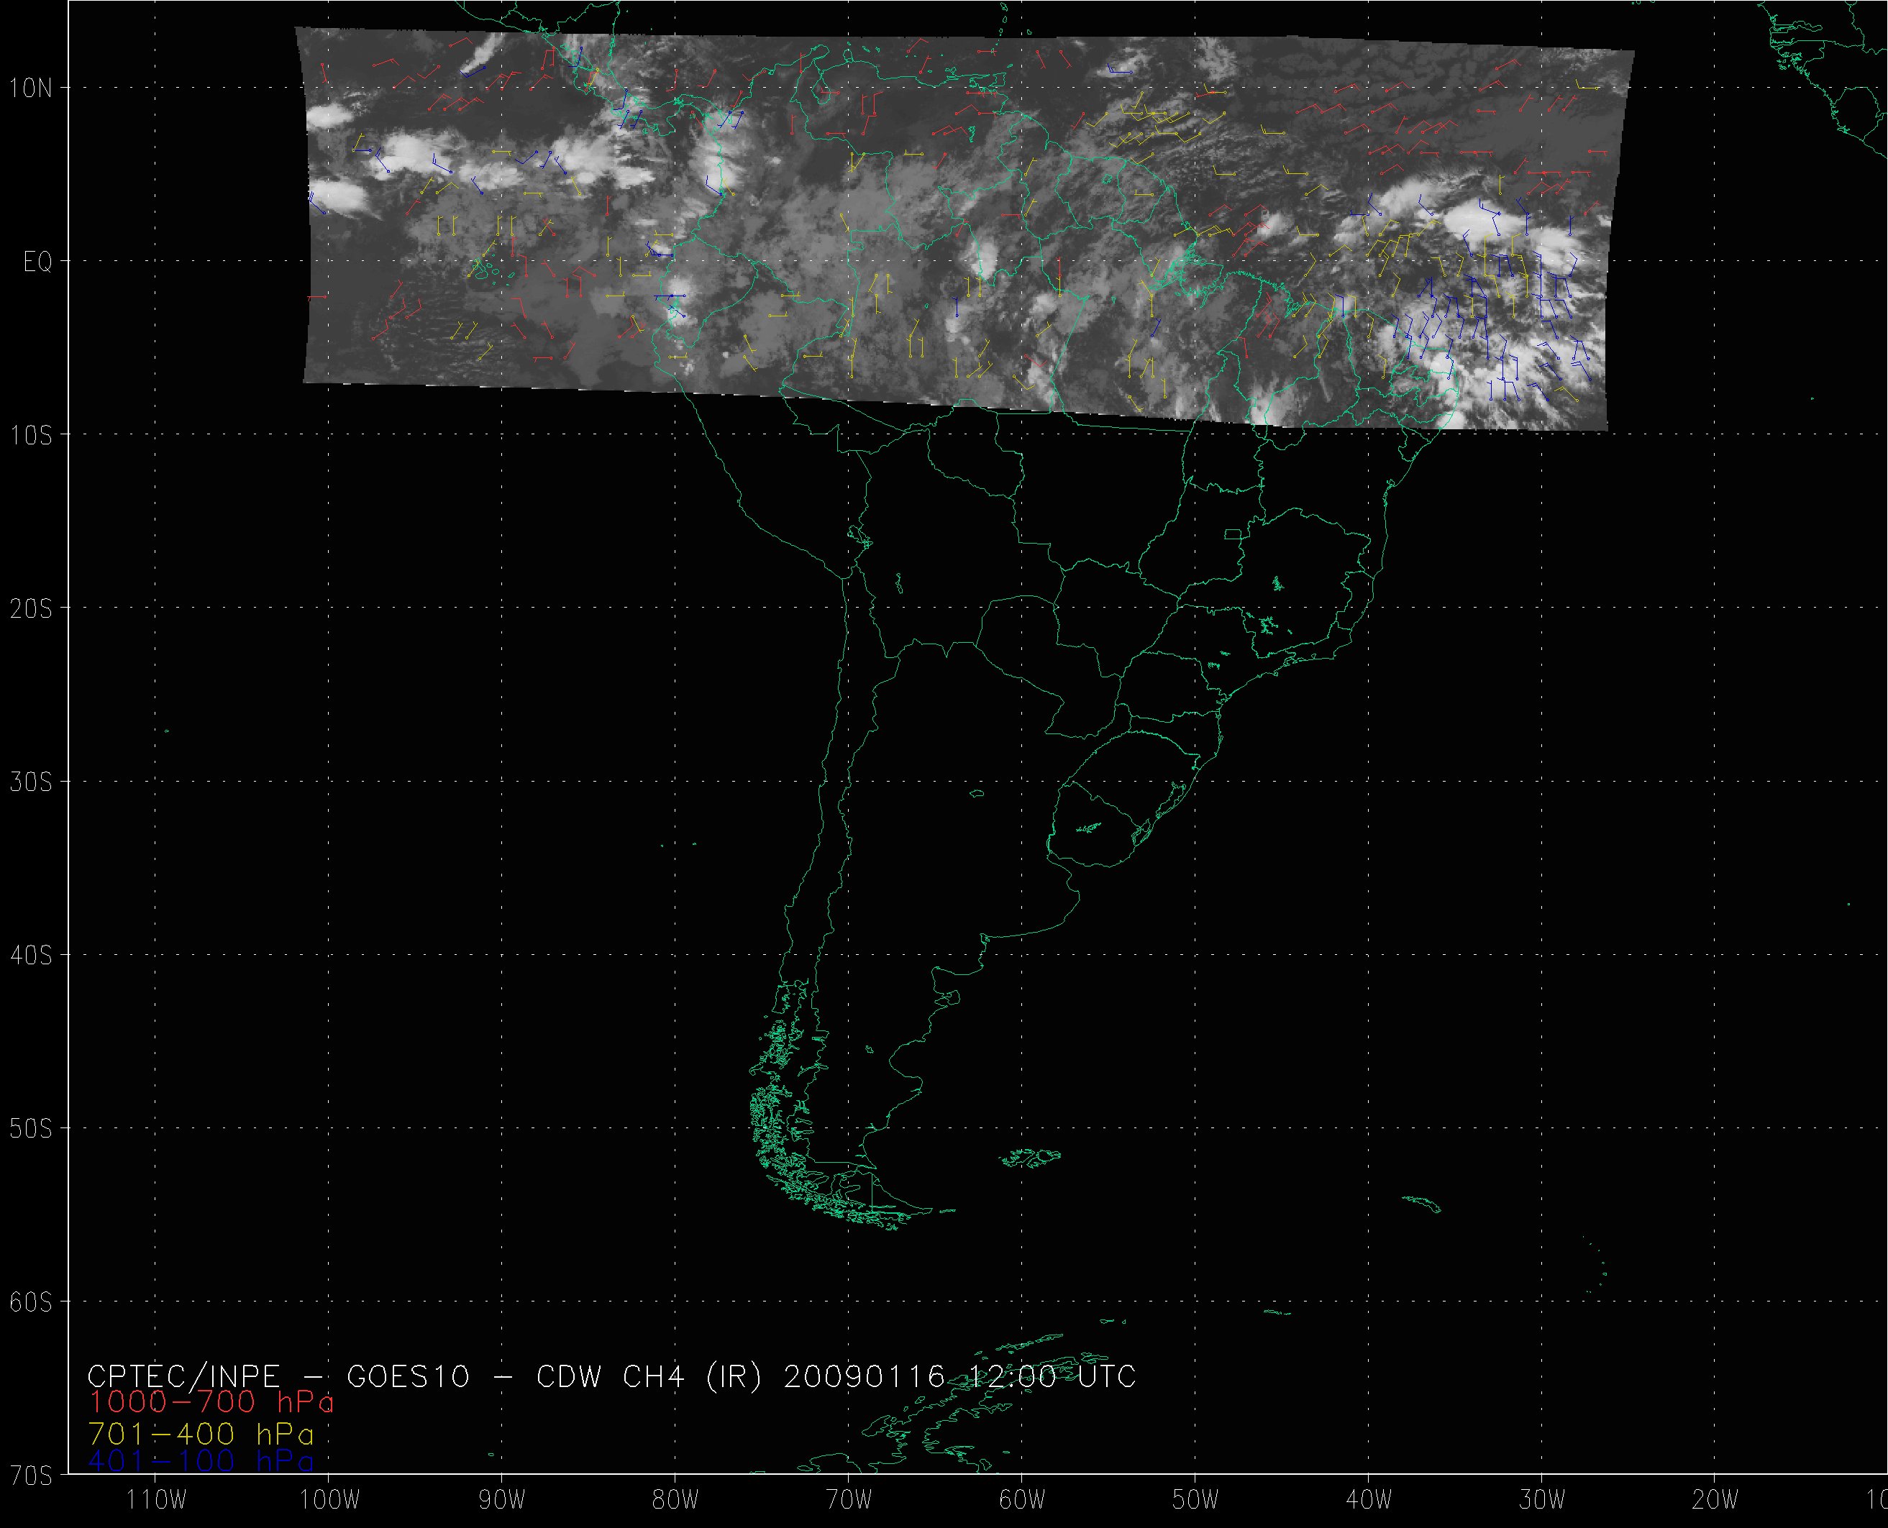
Task: Click the 10S latitude axis label
Action: pyautogui.click(x=32, y=435)
